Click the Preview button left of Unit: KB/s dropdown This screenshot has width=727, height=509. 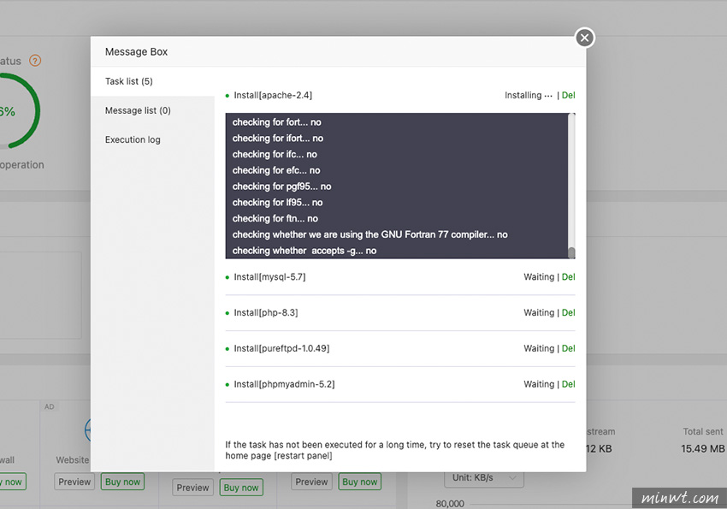(311, 482)
